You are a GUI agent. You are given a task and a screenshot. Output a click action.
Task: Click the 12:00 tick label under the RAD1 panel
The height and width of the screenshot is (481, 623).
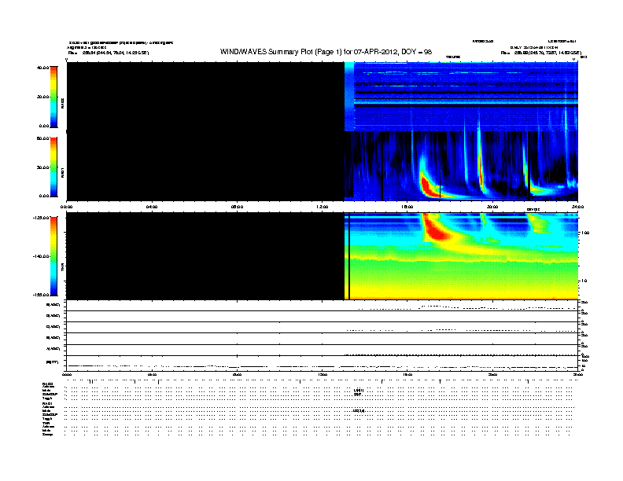click(x=323, y=207)
